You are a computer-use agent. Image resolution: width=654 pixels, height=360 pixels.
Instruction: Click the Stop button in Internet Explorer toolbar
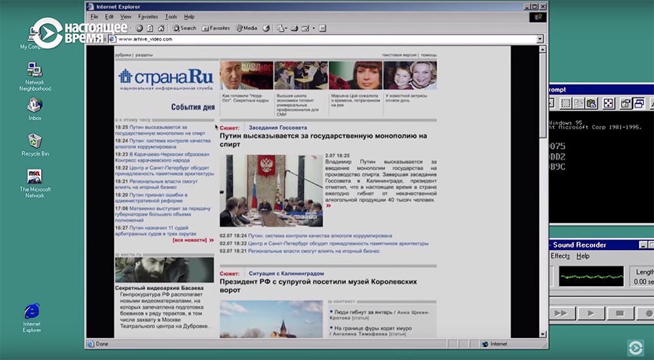tap(139, 28)
